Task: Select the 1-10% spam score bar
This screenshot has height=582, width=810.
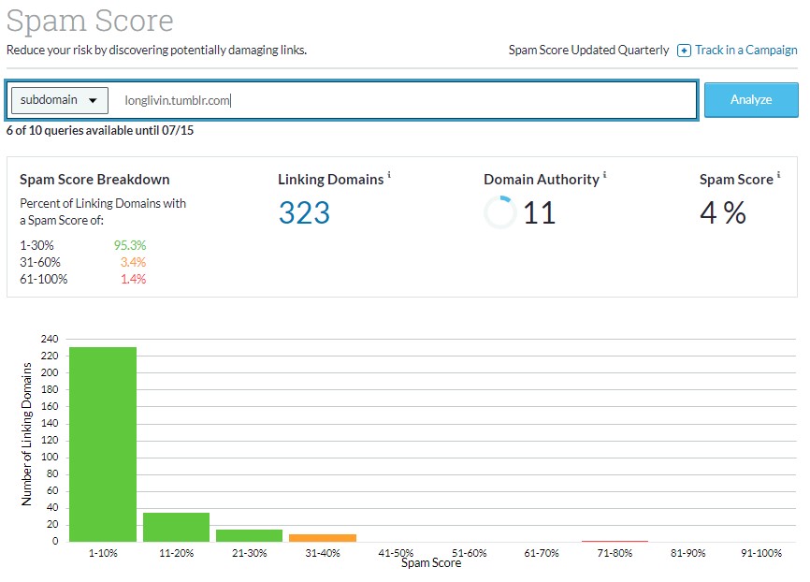Action: point(103,444)
